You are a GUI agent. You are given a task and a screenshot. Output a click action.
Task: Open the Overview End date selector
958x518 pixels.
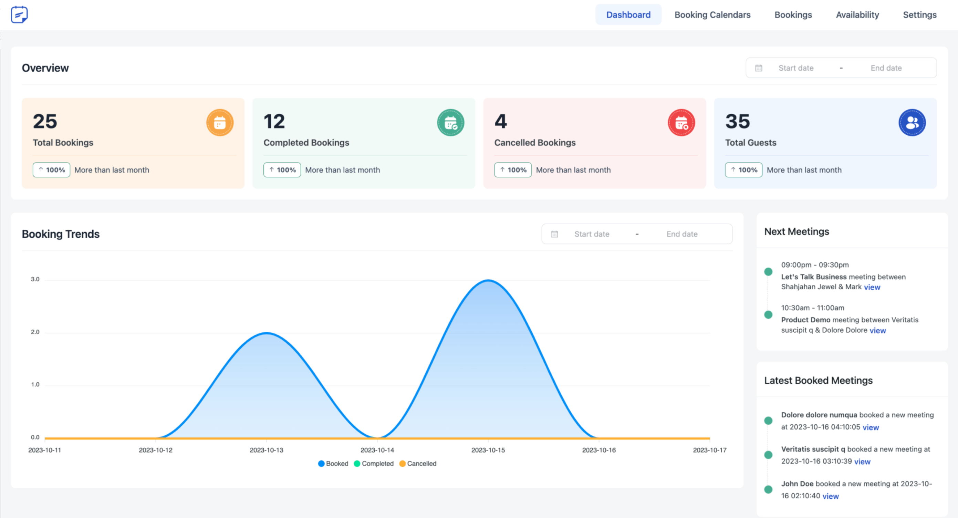(886, 68)
